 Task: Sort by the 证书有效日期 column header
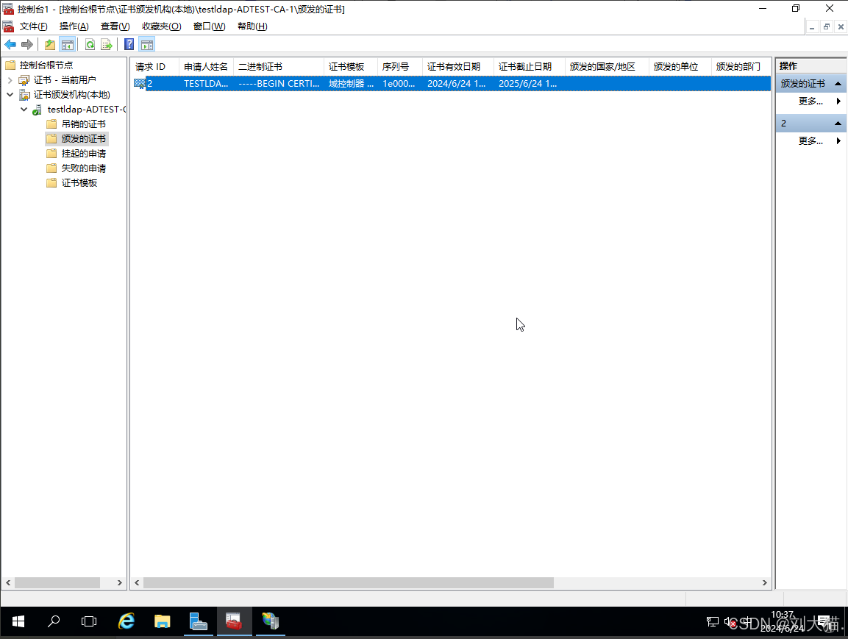458,66
